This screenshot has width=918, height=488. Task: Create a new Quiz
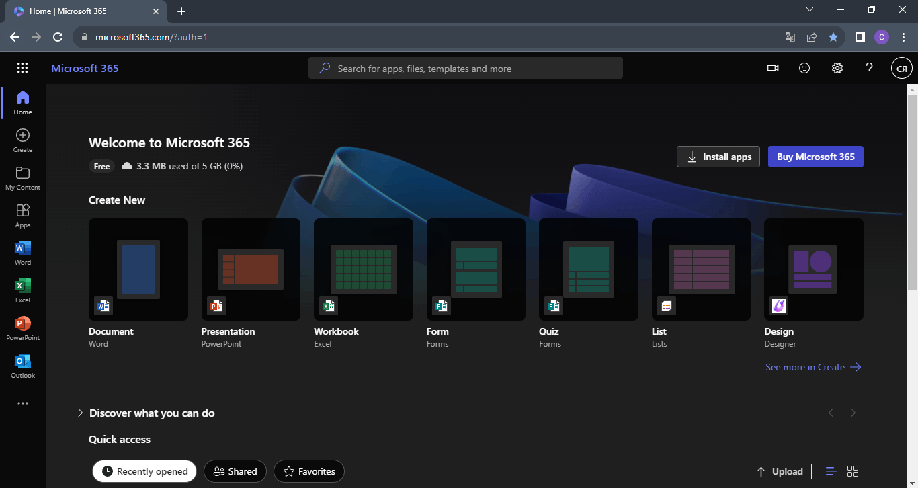[x=589, y=269]
